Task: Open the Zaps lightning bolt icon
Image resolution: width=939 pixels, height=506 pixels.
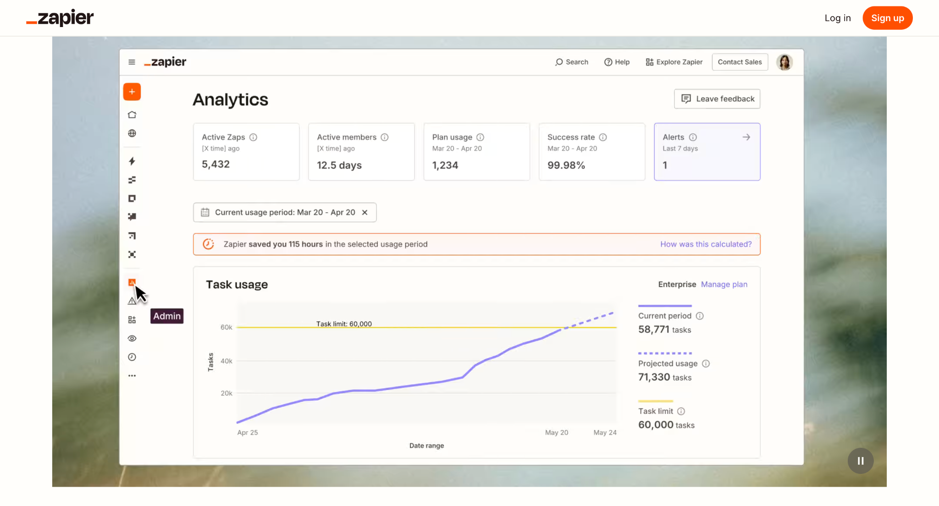Action: tap(132, 161)
